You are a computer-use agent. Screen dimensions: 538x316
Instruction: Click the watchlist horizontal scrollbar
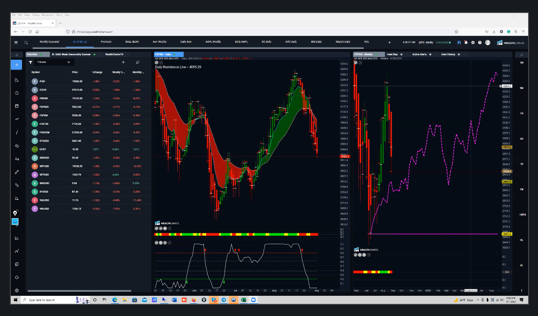pyautogui.click(x=79, y=291)
